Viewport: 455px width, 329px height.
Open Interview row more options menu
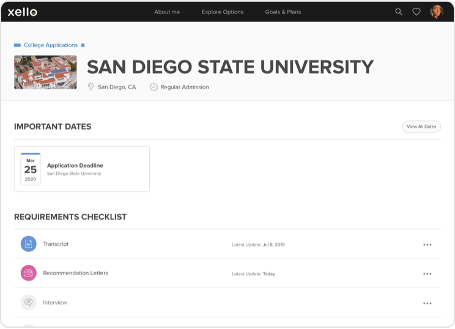[427, 303]
